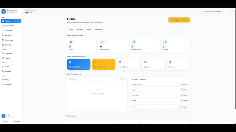Click the Request Inbox tray icon
Image resolution: width=236 pixels, height=132 pixels.
3,26
